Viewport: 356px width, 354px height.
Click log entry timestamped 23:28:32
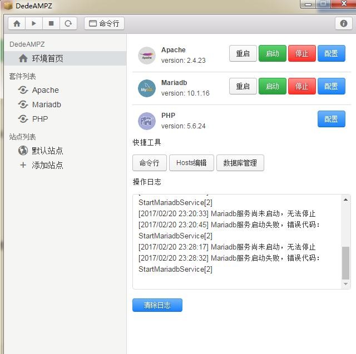coord(229,263)
